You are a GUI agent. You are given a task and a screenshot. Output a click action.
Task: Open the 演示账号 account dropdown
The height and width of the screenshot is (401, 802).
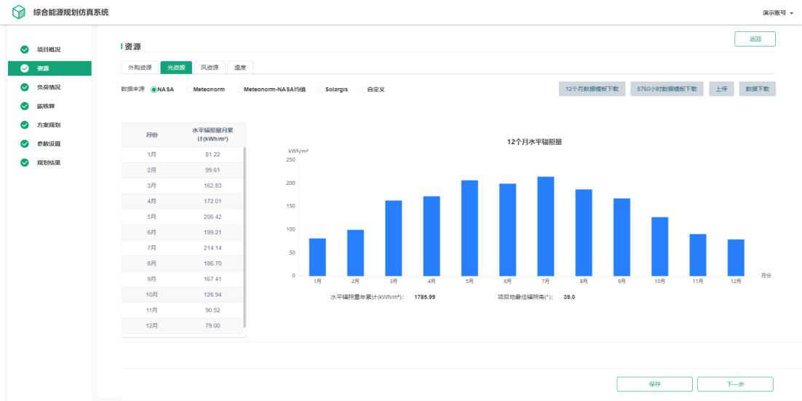click(777, 13)
